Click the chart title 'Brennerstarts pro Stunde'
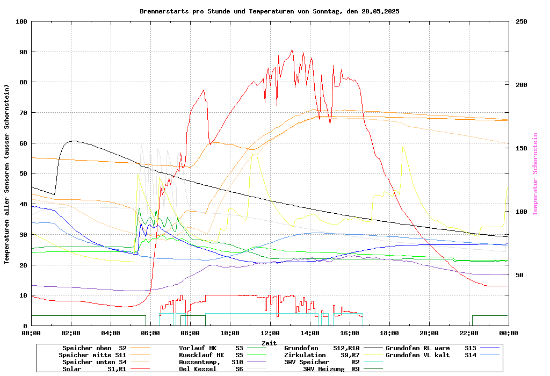Image resolution: width=550 pixels, height=376 pixels. tap(269, 11)
